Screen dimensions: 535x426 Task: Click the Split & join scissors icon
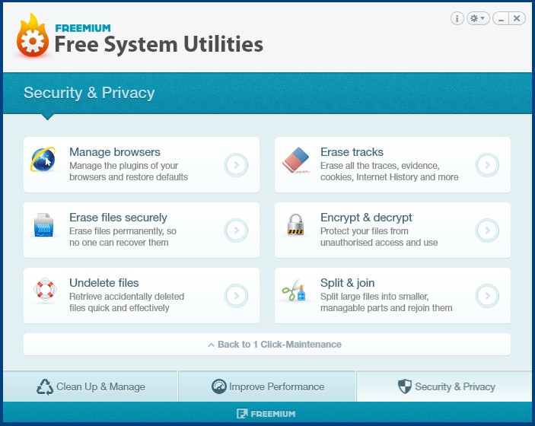pos(294,291)
